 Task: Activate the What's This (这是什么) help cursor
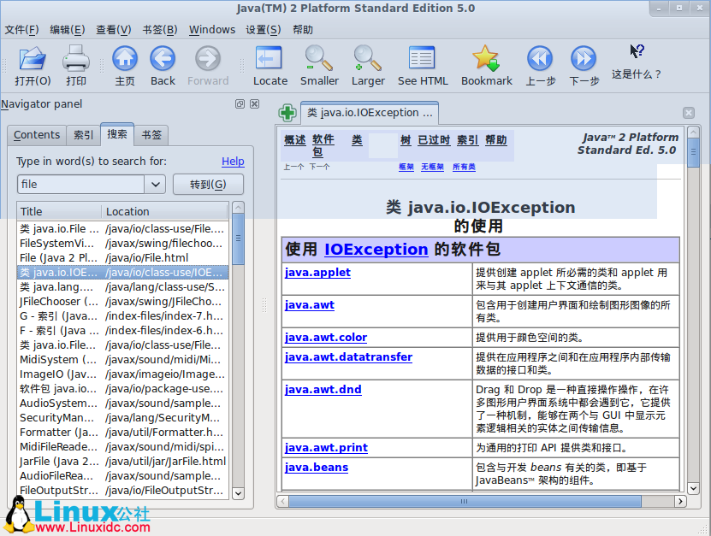tap(637, 51)
